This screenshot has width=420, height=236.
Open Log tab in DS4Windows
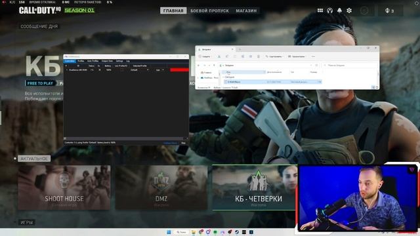coord(128,61)
